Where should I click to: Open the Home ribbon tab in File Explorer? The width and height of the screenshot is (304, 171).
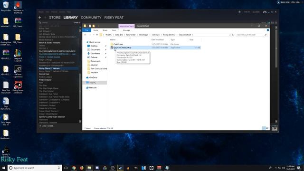(x=95, y=30)
